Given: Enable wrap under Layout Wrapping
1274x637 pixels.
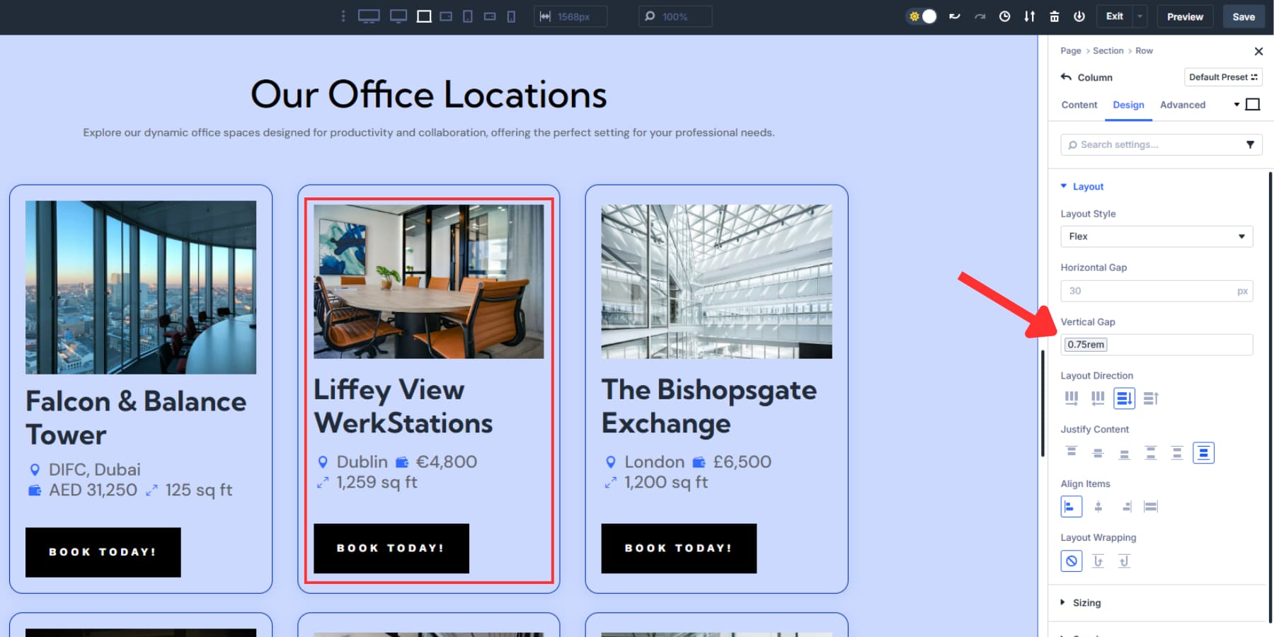Looking at the screenshot, I should [1098, 560].
